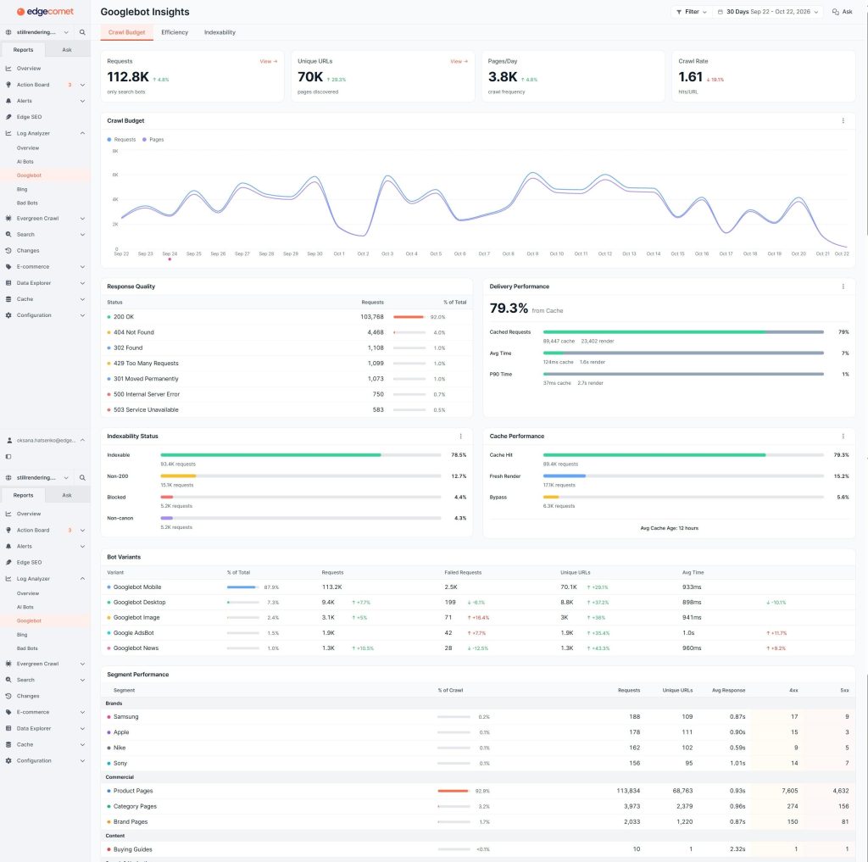The width and height of the screenshot is (868, 862).
Task: Click the Alerts bell icon in the upper sidebar
Action: [x=8, y=101]
